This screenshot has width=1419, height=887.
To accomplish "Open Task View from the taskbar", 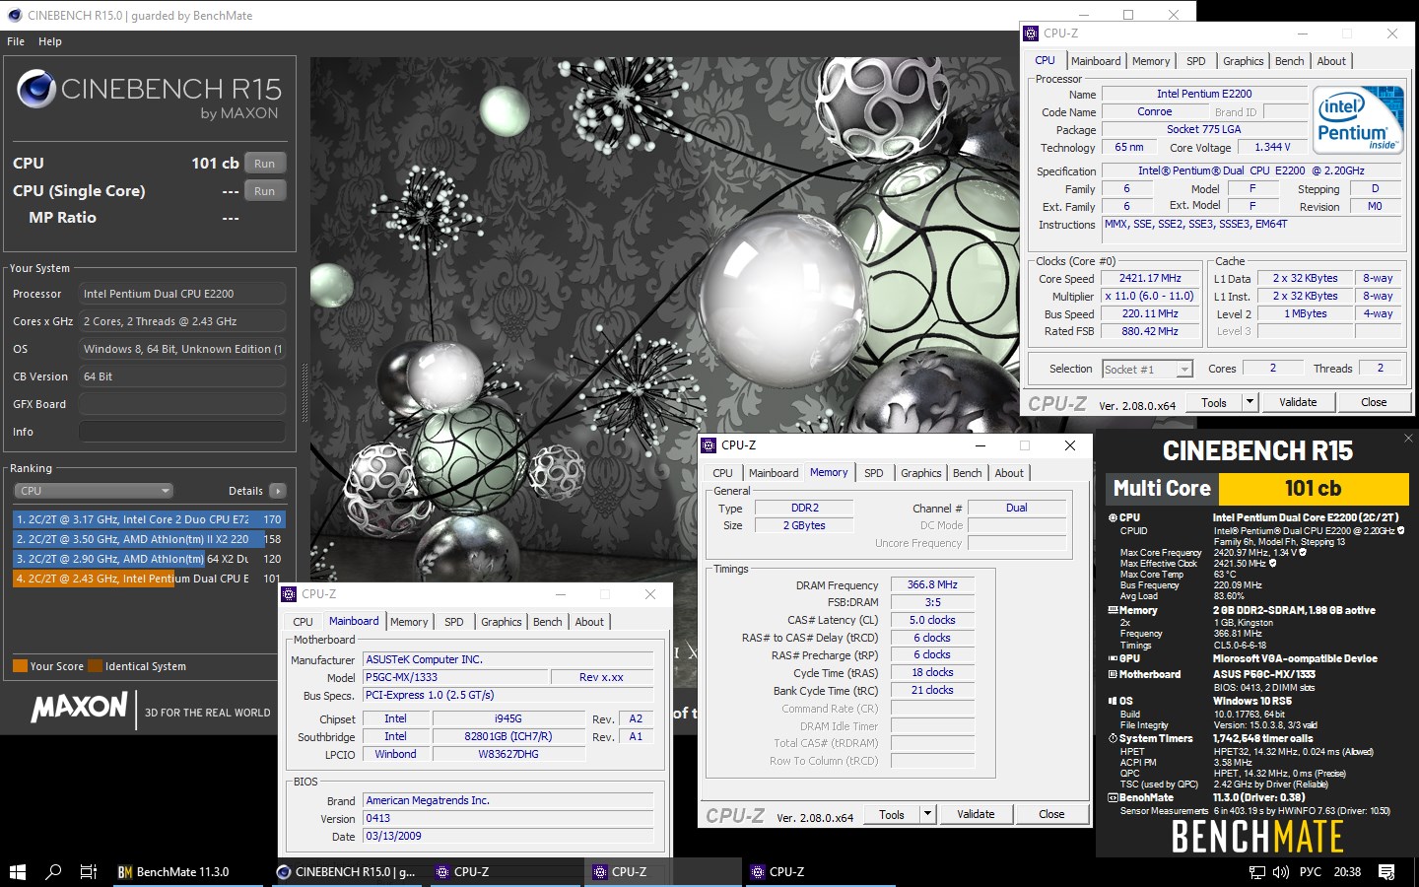I will (x=89, y=872).
